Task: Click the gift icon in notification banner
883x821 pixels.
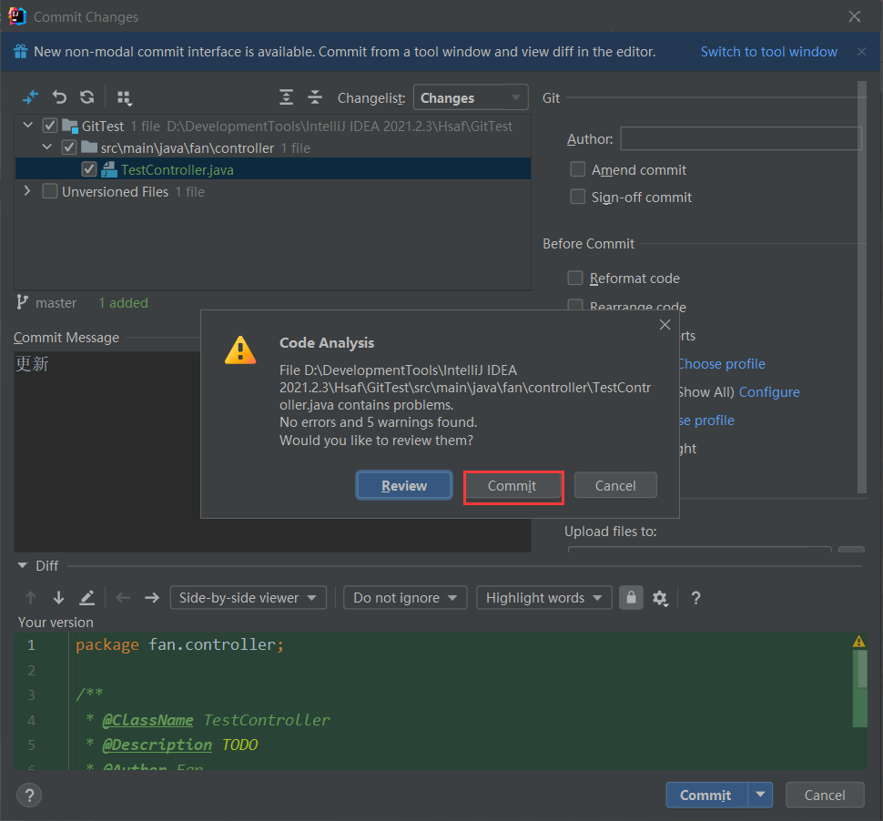Action: [x=21, y=51]
